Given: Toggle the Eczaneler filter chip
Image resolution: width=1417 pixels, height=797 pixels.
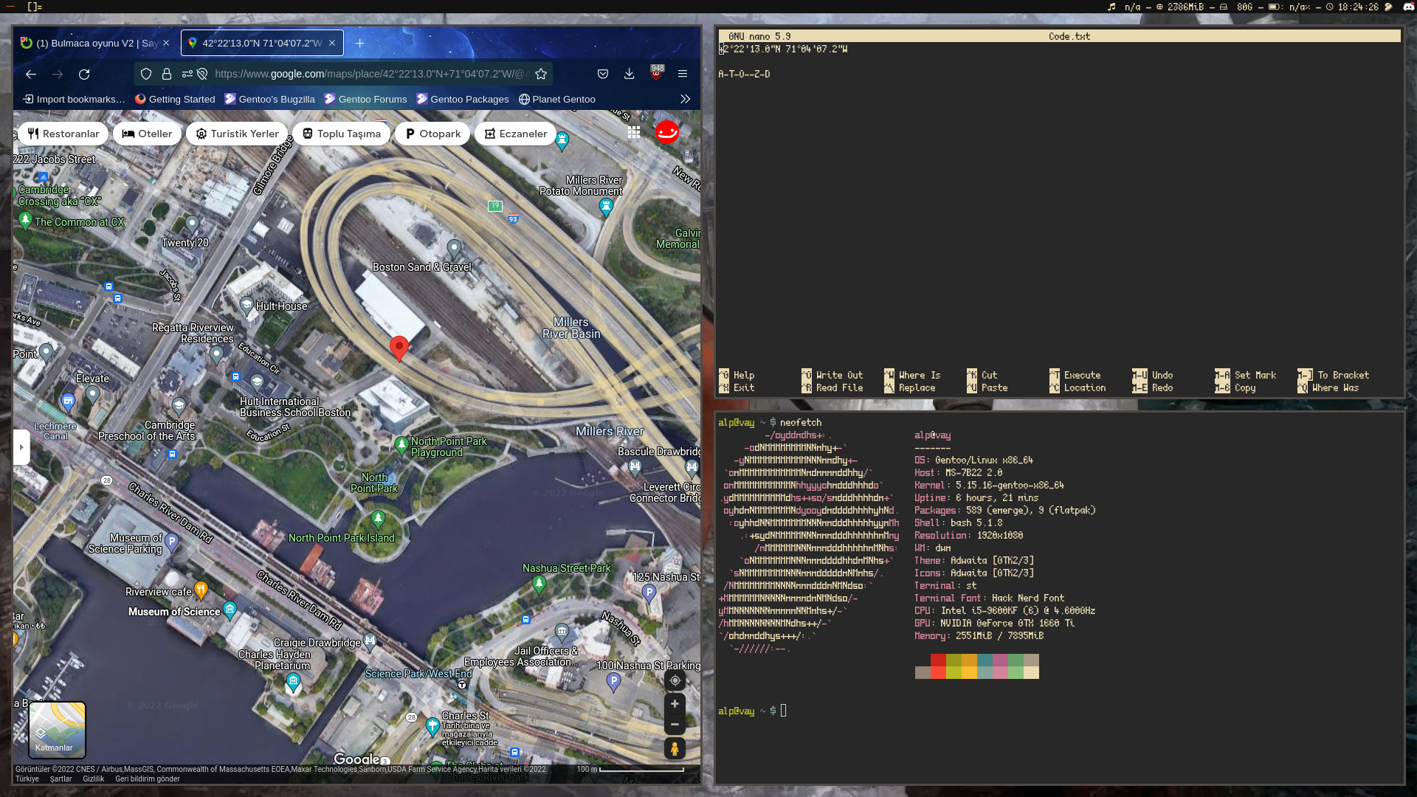Looking at the screenshot, I should pyautogui.click(x=515, y=134).
